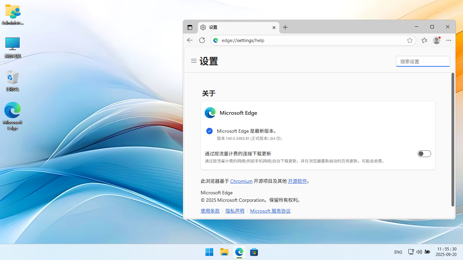The width and height of the screenshot is (463, 260).
Task: Click the battery tray icon
Action: click(x=427, y=252)
